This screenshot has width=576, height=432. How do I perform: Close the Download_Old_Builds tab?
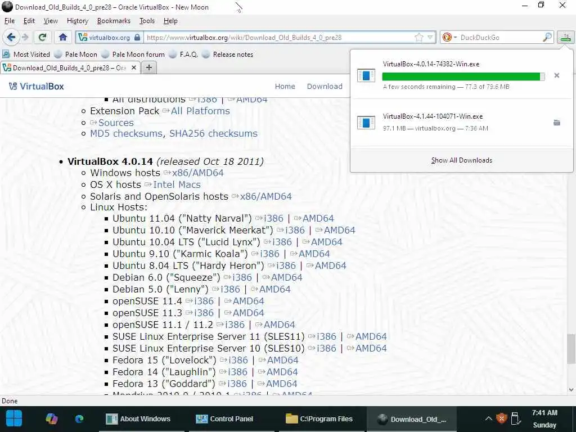(134, 67)
